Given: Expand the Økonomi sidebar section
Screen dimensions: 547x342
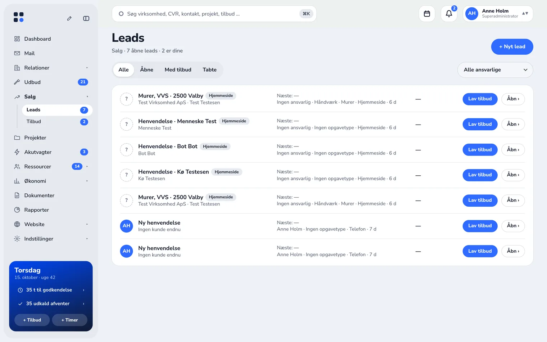Looking at the screenshot, I should coord(87,181).
